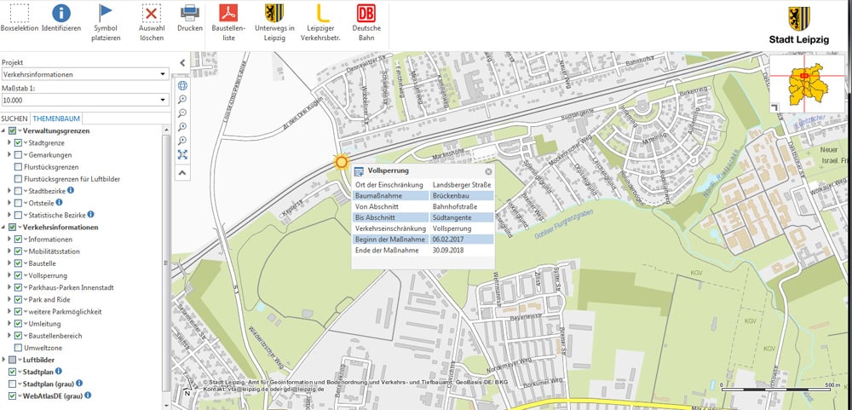The height and width of the screenshot is (410, 852).
Task: Expand the Luftbilder tree node
Action: click(3, 361)
